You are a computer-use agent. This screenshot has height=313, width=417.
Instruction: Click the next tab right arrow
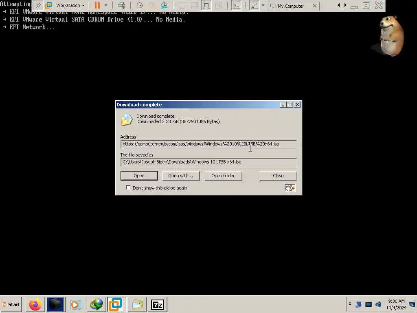point(345,5)
